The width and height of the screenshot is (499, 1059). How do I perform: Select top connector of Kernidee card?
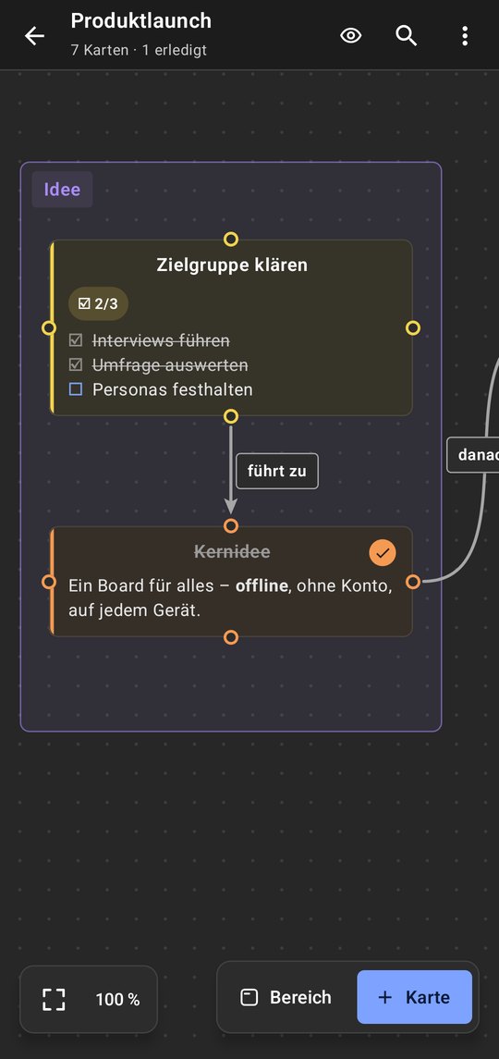click(231, 525)
